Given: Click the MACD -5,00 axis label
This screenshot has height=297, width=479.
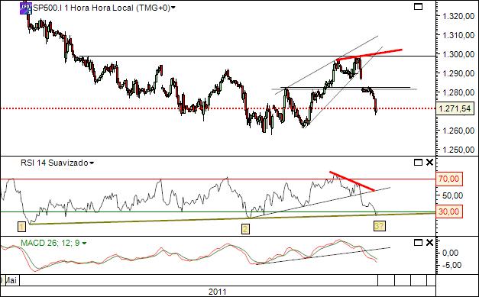Looking at the screenshot, I should (451, 265).
